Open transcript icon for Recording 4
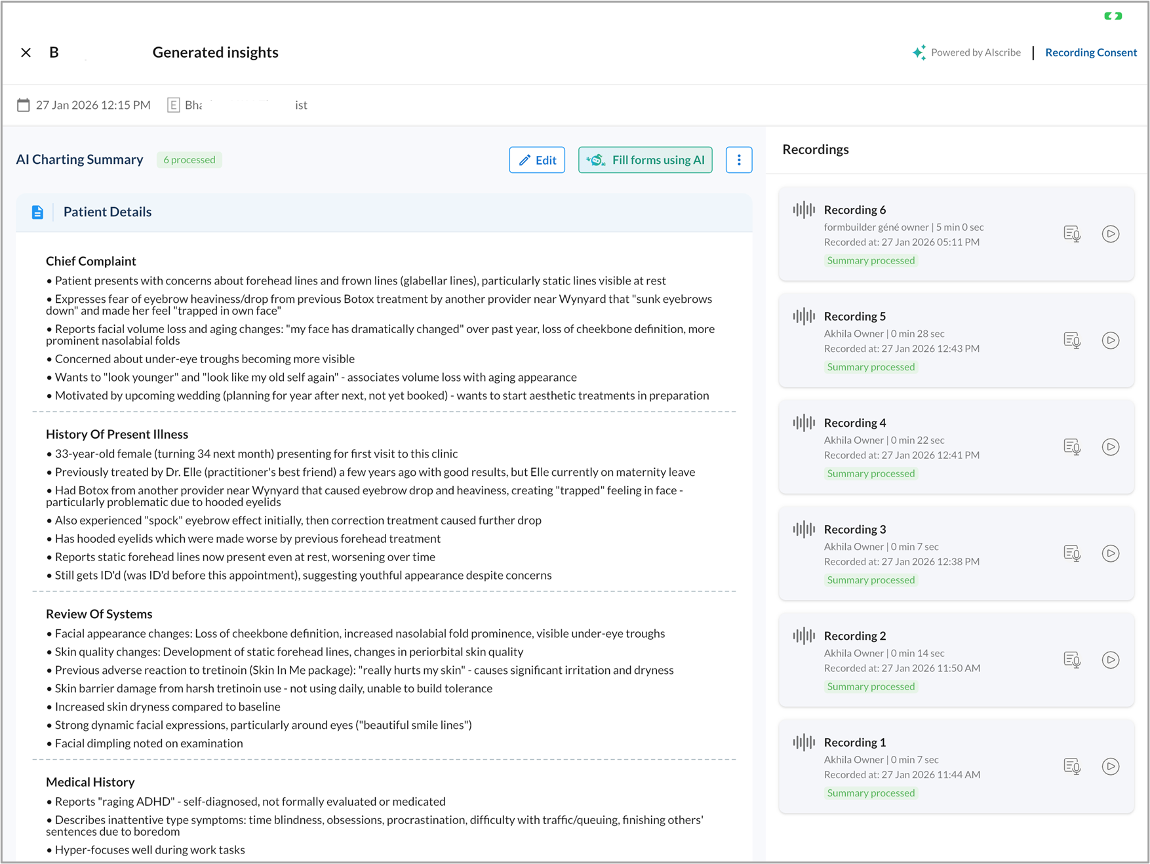The width and height of the screenshot is (1150, 864). pos(1072,447)
